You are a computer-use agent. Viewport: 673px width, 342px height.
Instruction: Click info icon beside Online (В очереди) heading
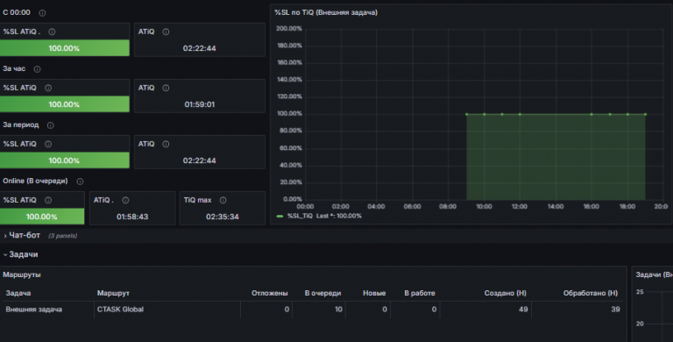80,182
